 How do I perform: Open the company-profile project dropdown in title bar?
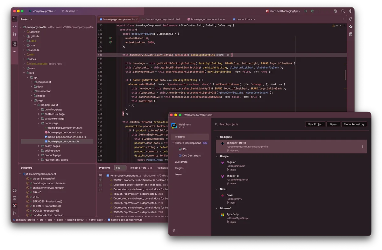(42, 11)
